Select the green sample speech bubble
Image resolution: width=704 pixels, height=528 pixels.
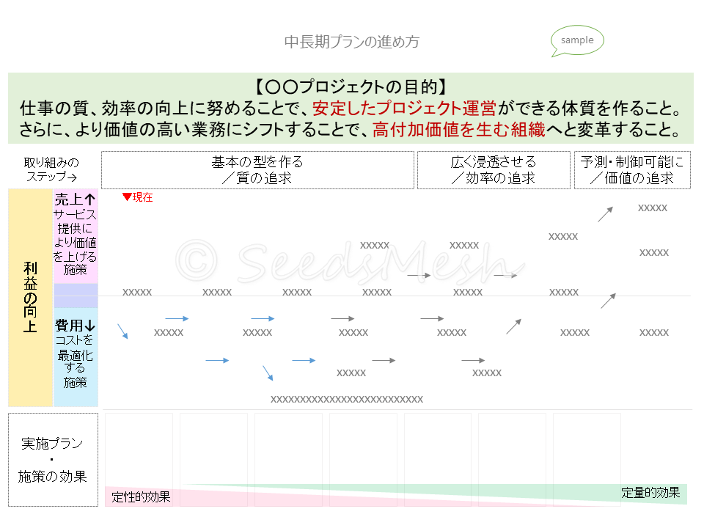point(577,41)
